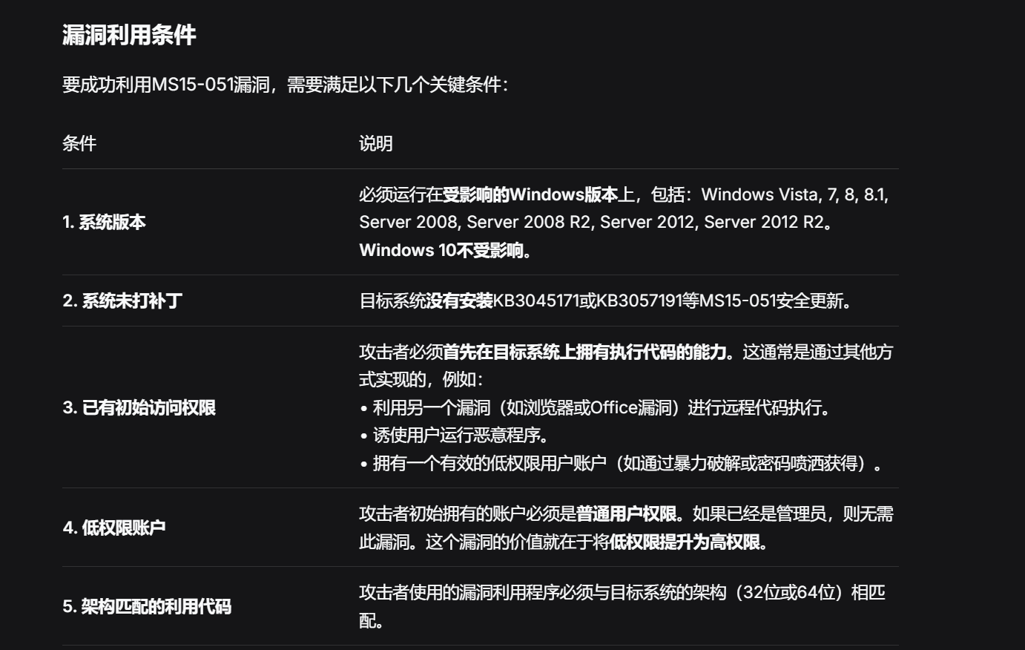Image resolution: width=1025 pixels, height=650 pixels.
Task: Click the bullet about 浏览器或Office漏洞
Action: pos(596,407)
